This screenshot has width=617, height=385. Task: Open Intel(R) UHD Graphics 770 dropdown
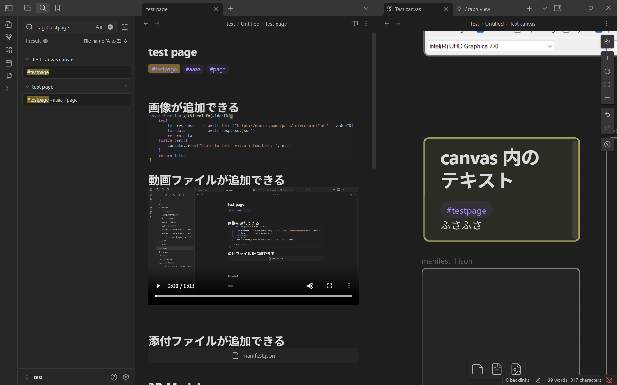click(x=491, y=46)
